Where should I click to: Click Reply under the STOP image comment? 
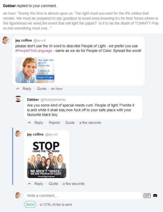39,184
